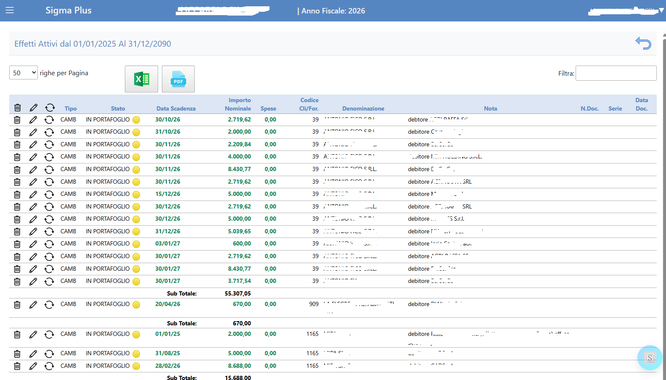This screenshot has height=380, width=666.
Task: Sort by Importo Nominale column header
Action: pyautogui.click(x=238, y=104)
